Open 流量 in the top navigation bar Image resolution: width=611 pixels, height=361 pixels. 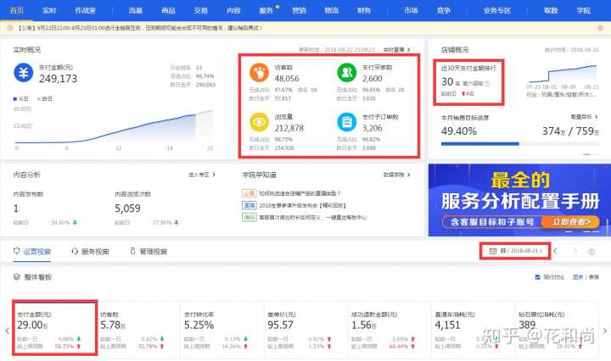tap(136, 9)
